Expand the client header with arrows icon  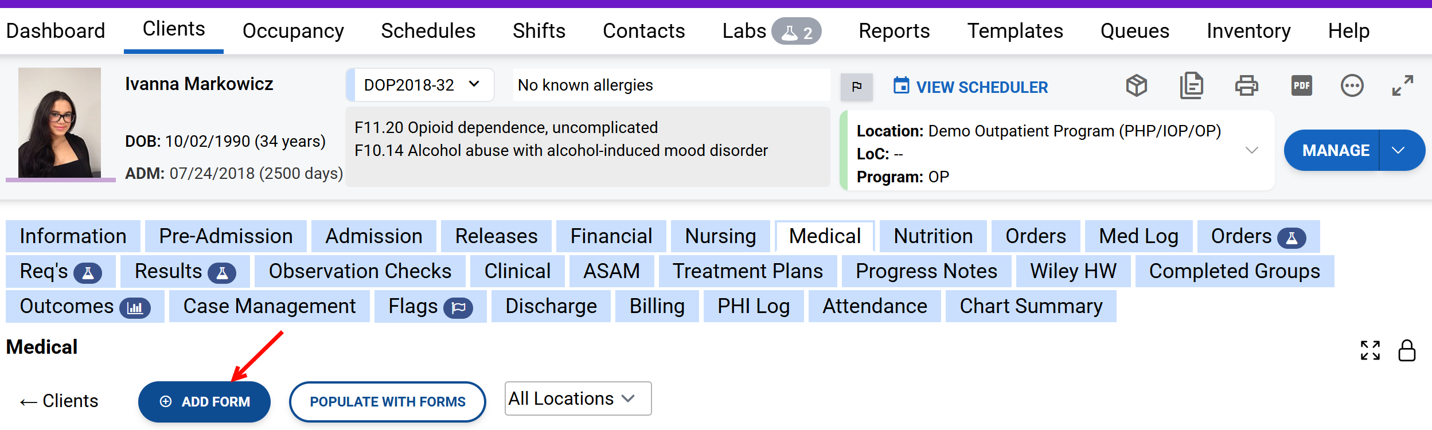pos(1402,86)
